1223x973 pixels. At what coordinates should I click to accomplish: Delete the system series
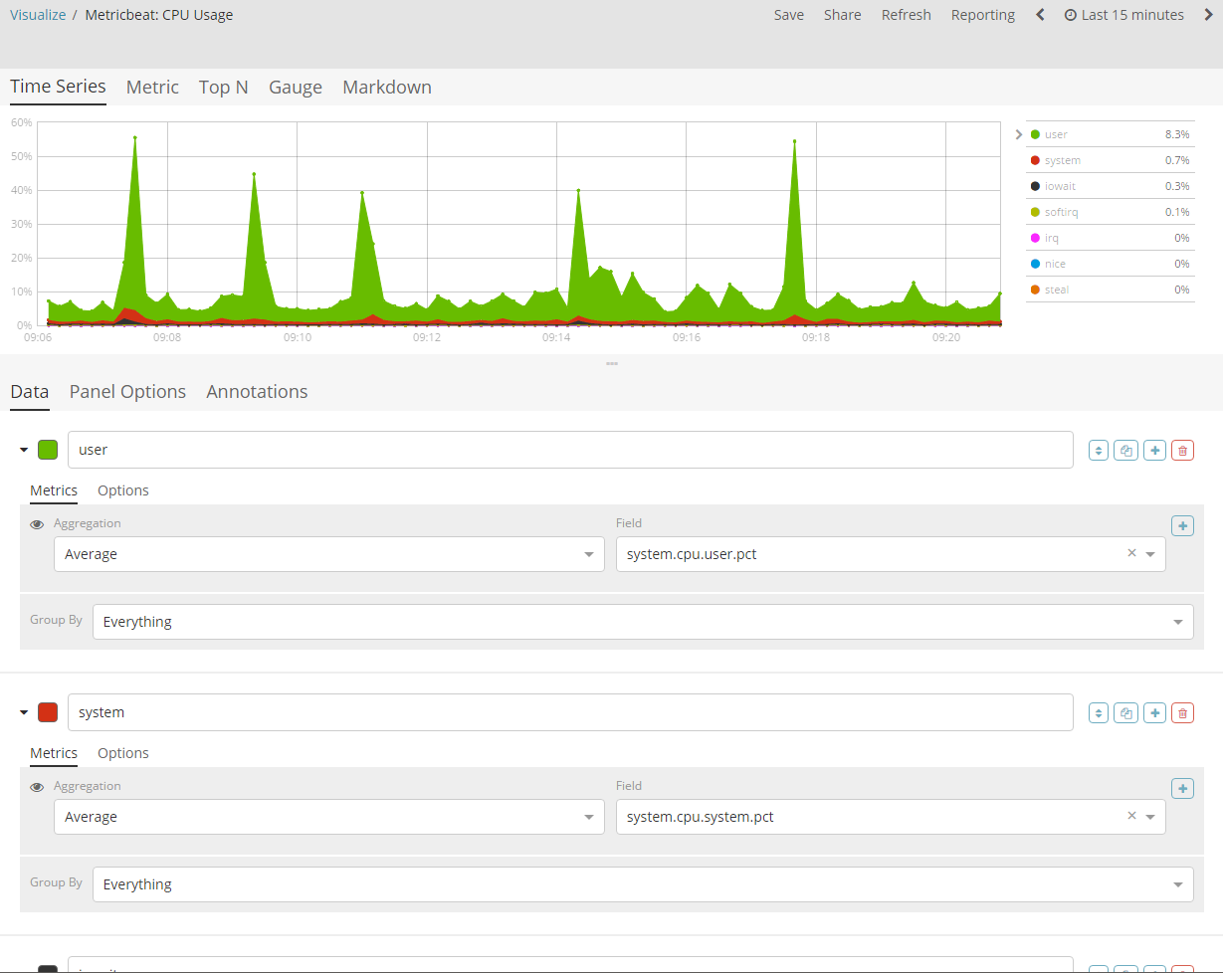(x=1182, y=712)
